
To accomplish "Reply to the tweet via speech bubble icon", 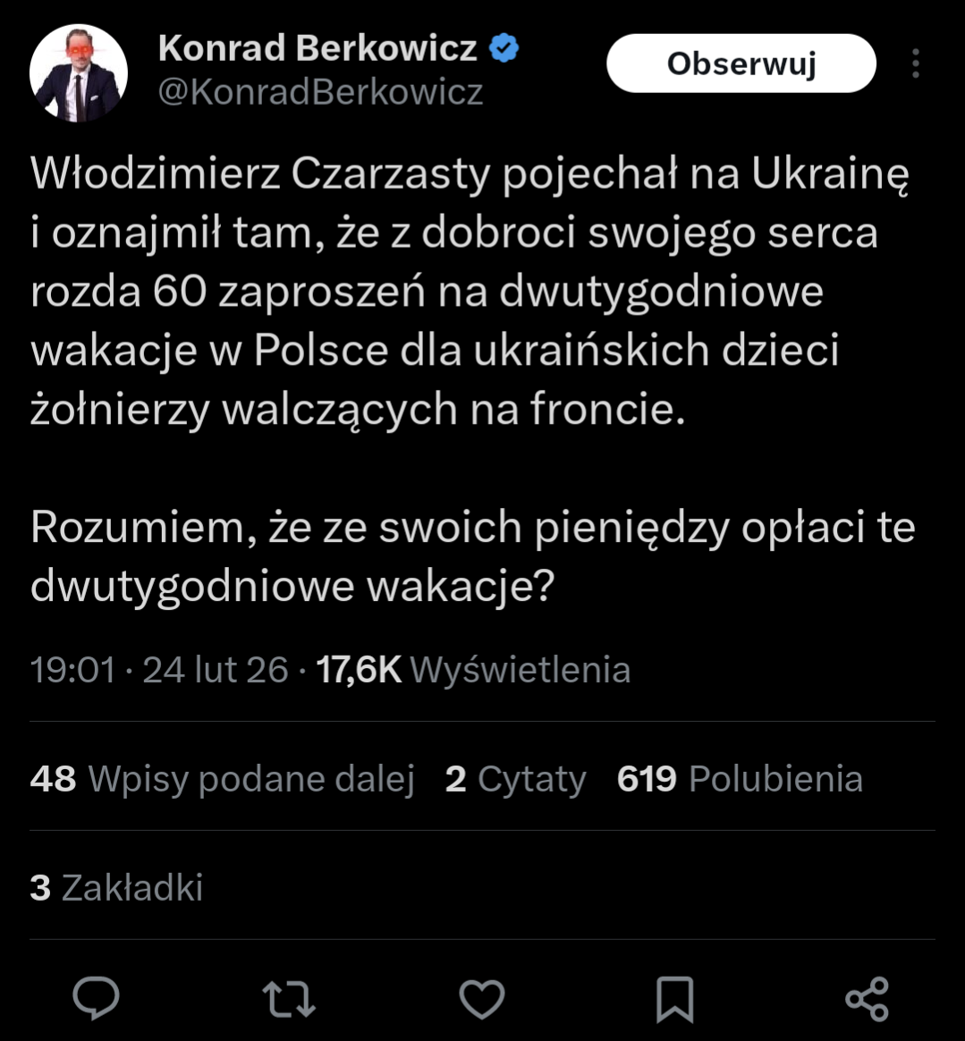I will click(97, 998).
